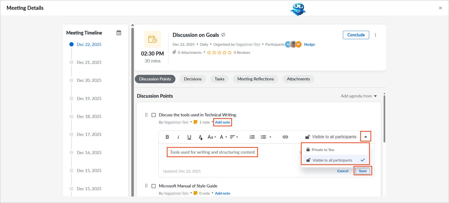Select Dec 17, 2025 in meeting timeline

coord(89,135)
